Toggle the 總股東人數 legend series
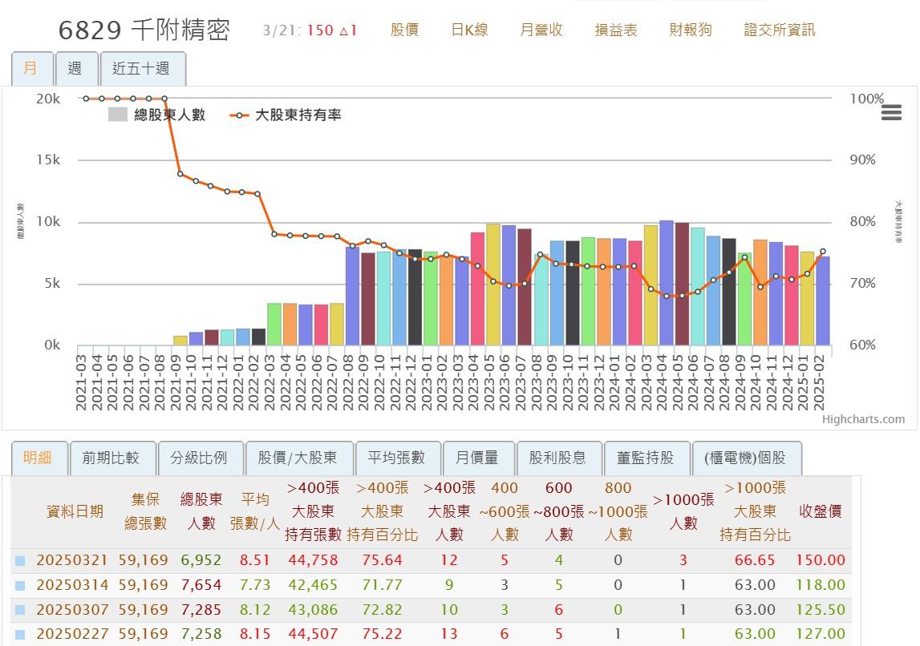The image size is (920, 646). click(156, 115)
